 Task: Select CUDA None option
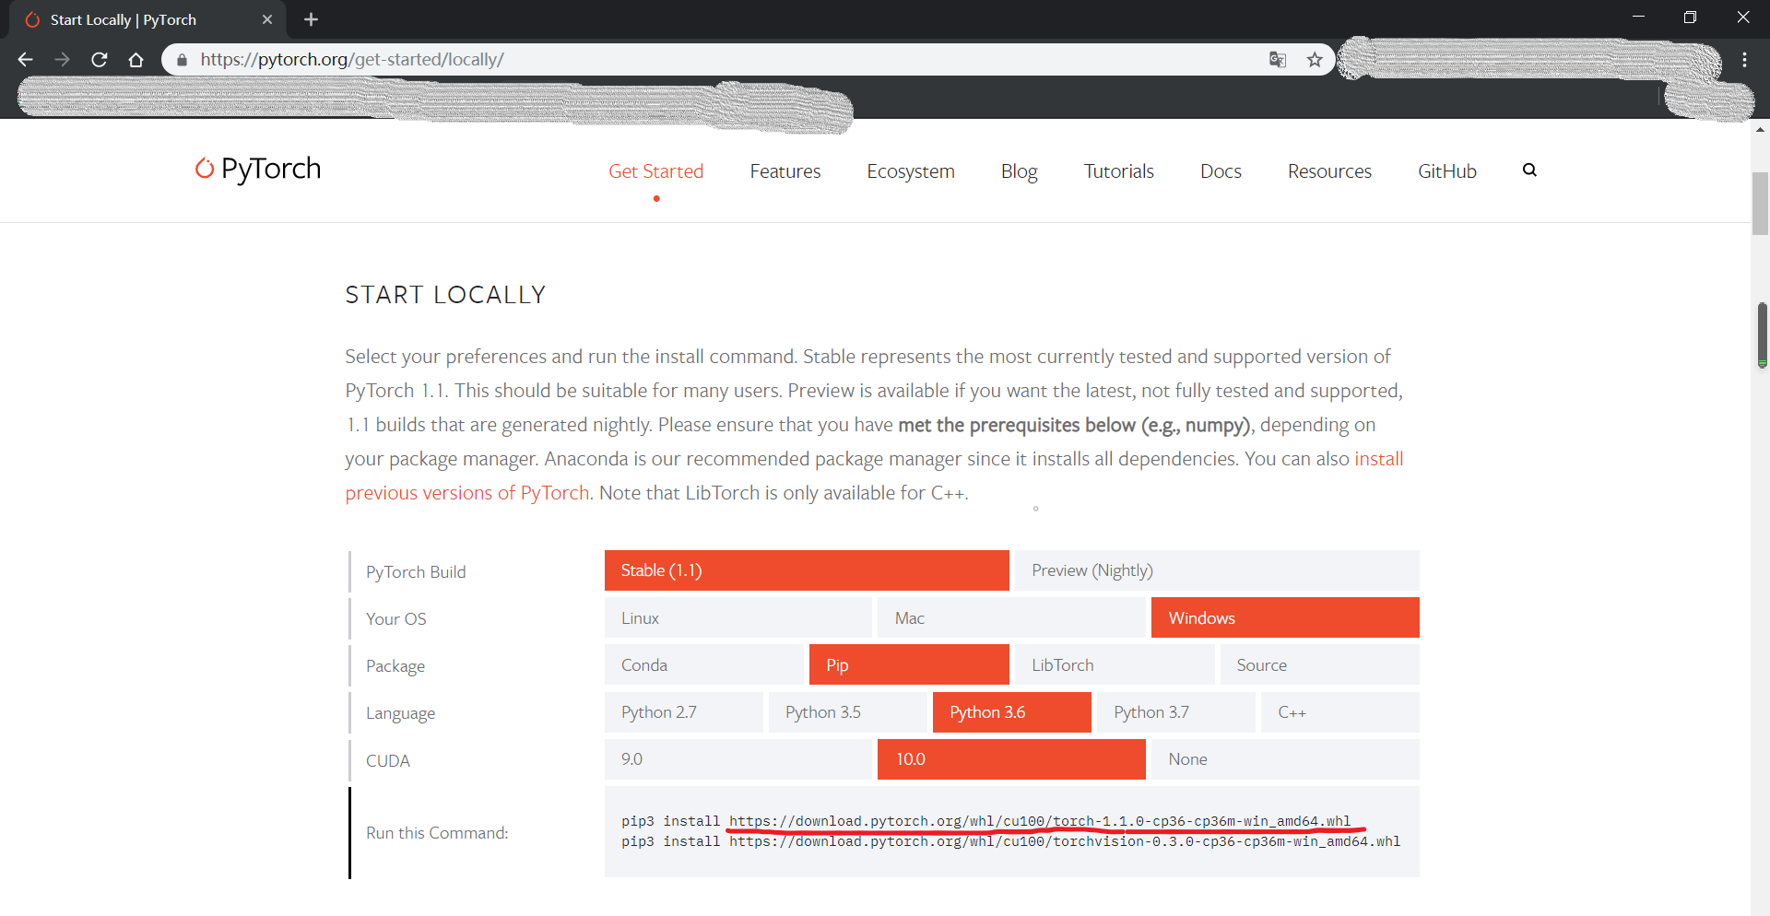[1285, 759]
